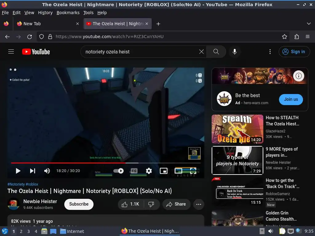Close the New Tab tab
This screenshot has height=236, width=315.
click(77, 24)
